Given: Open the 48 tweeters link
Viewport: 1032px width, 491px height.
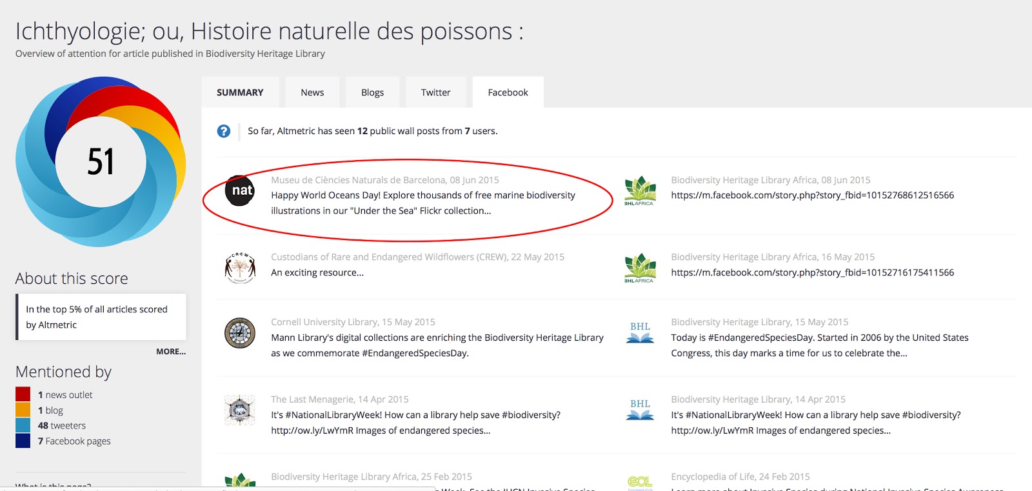Looking at the screenshot, I should pos(62,426).
